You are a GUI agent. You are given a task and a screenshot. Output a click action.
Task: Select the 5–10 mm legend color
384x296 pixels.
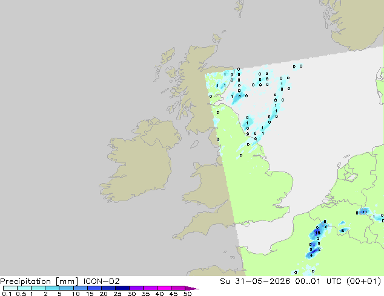click(66, 288)
